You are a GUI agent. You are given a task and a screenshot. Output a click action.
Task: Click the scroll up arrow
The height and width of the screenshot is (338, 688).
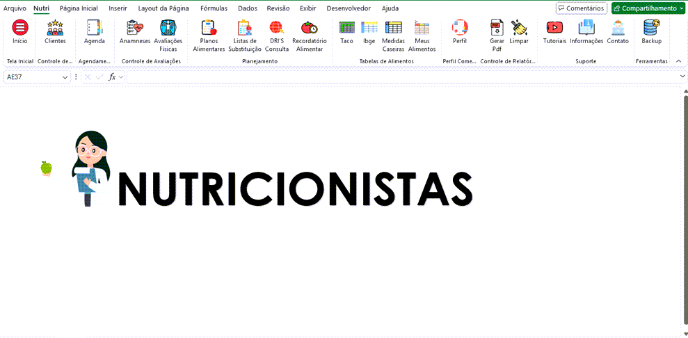685,92
